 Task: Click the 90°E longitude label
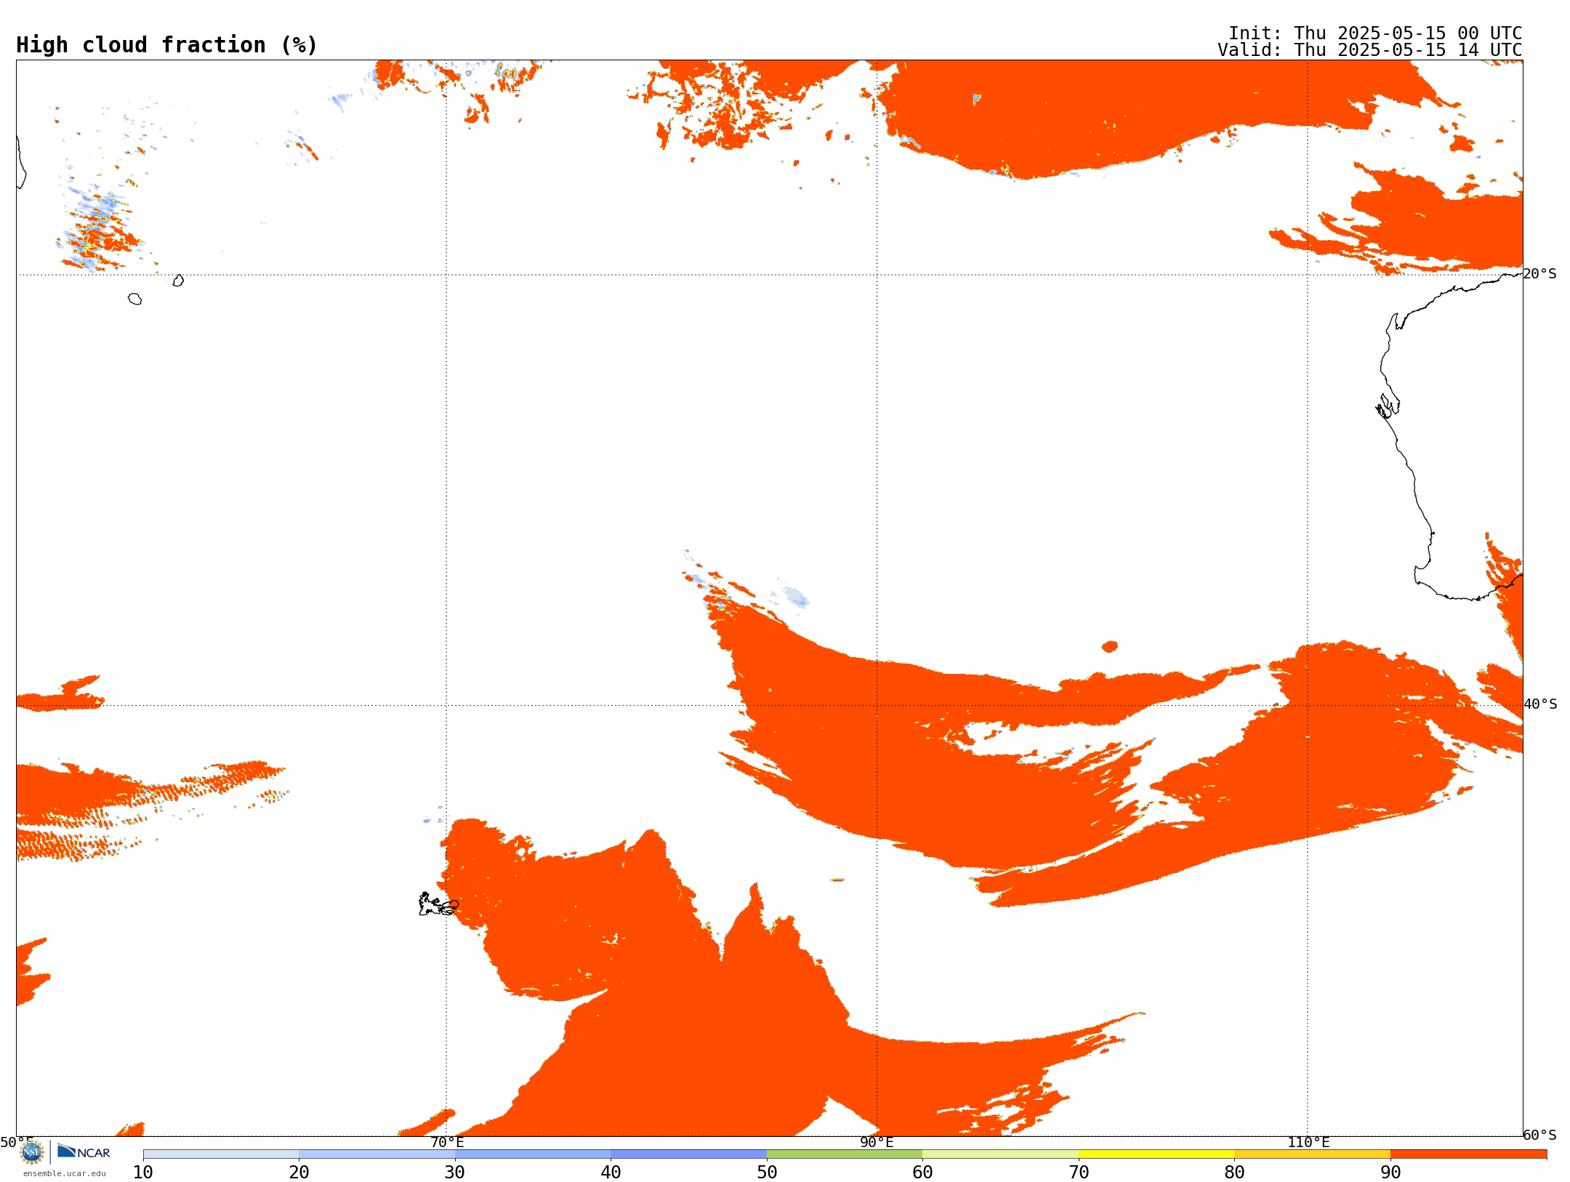(877, 1142)
